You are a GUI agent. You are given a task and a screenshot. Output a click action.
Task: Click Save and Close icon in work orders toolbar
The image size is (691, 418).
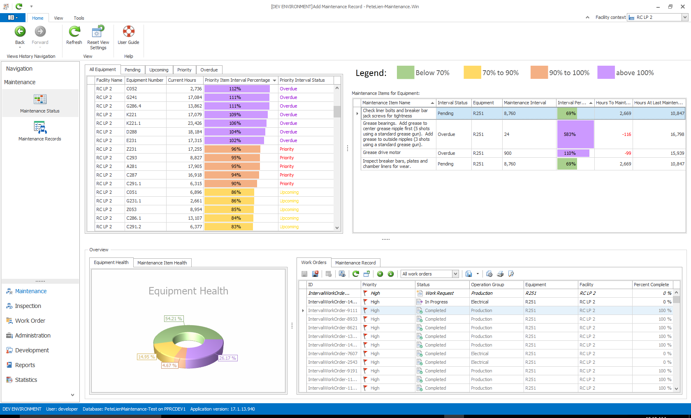tap(315, 274)
